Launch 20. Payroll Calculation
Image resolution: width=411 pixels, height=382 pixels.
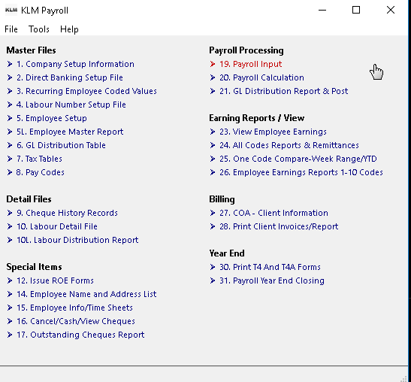tap(261, 77)
